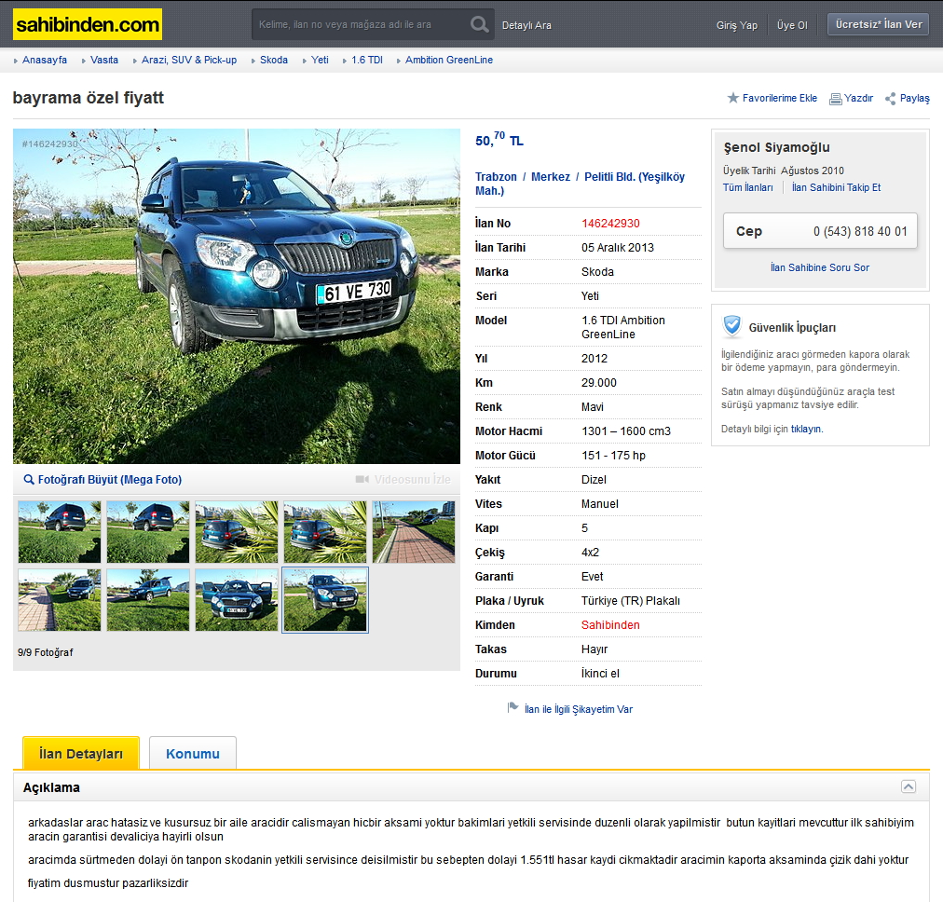This screenshot has width=943, height=902.
Task: Click the complaint flag icon
Action: click(513, 708)
